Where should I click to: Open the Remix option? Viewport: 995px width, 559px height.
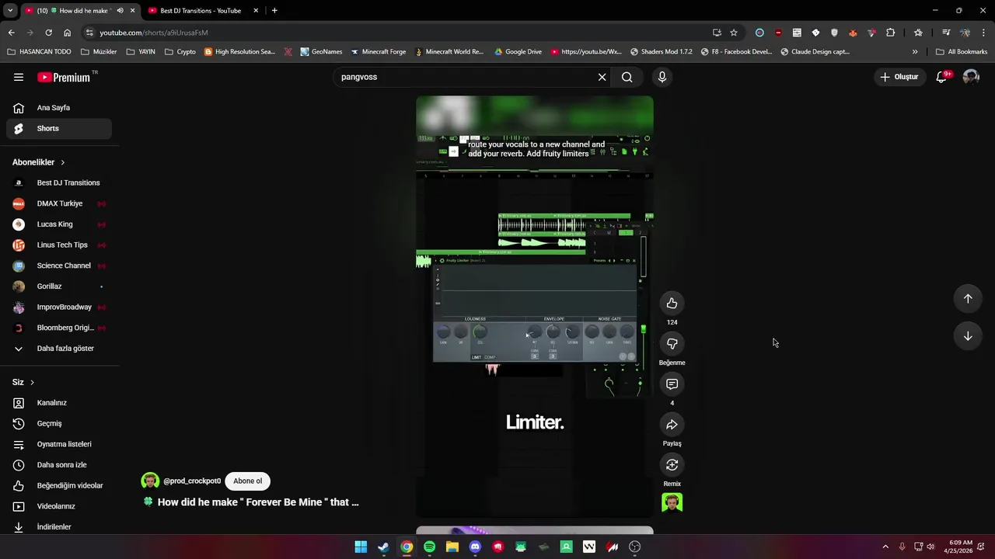(672, 465)
